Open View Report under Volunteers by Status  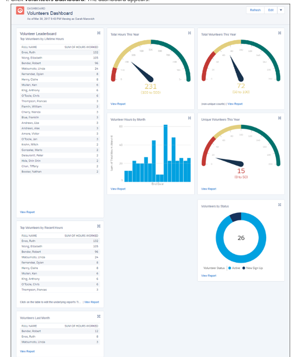point(209,275)
